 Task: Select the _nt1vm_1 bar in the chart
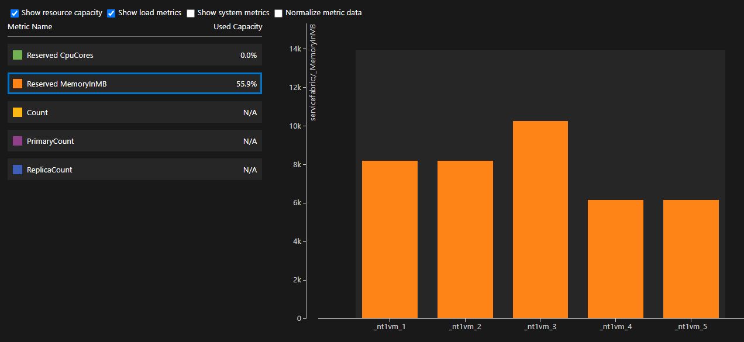click(x=390, y=240)
